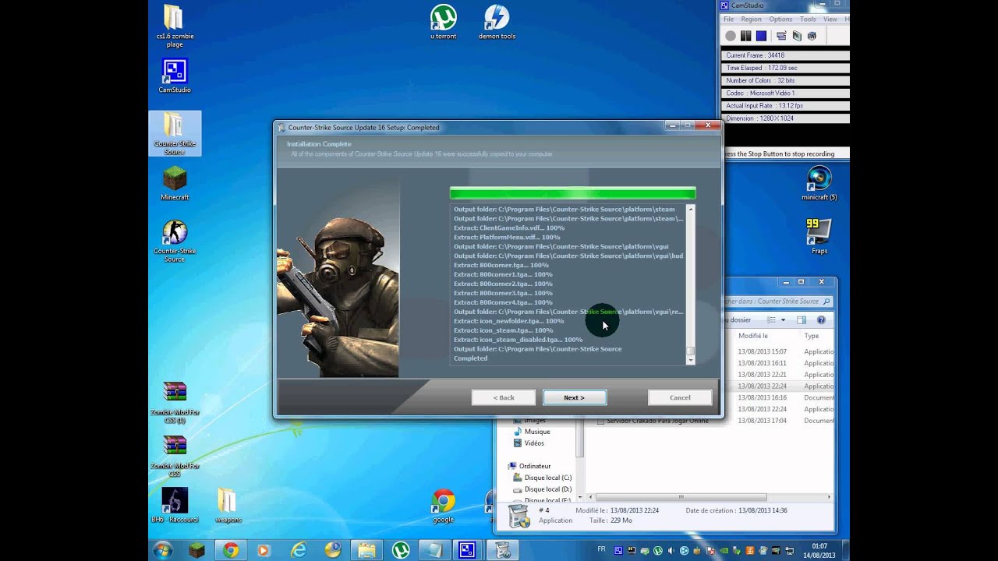Click the CamStudio toggle view toolbar icon

pyautogui.click(x=780, y=36)
